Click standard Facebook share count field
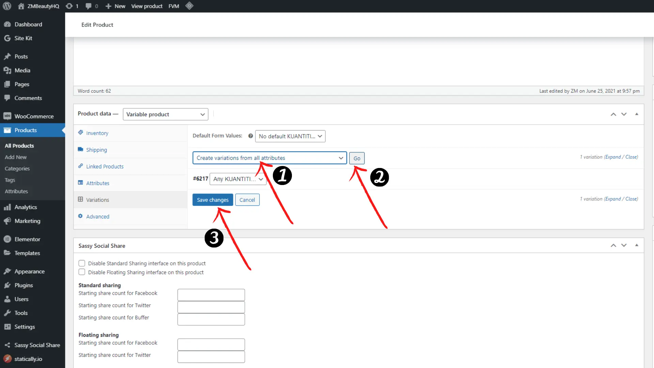 click(211, 295)
